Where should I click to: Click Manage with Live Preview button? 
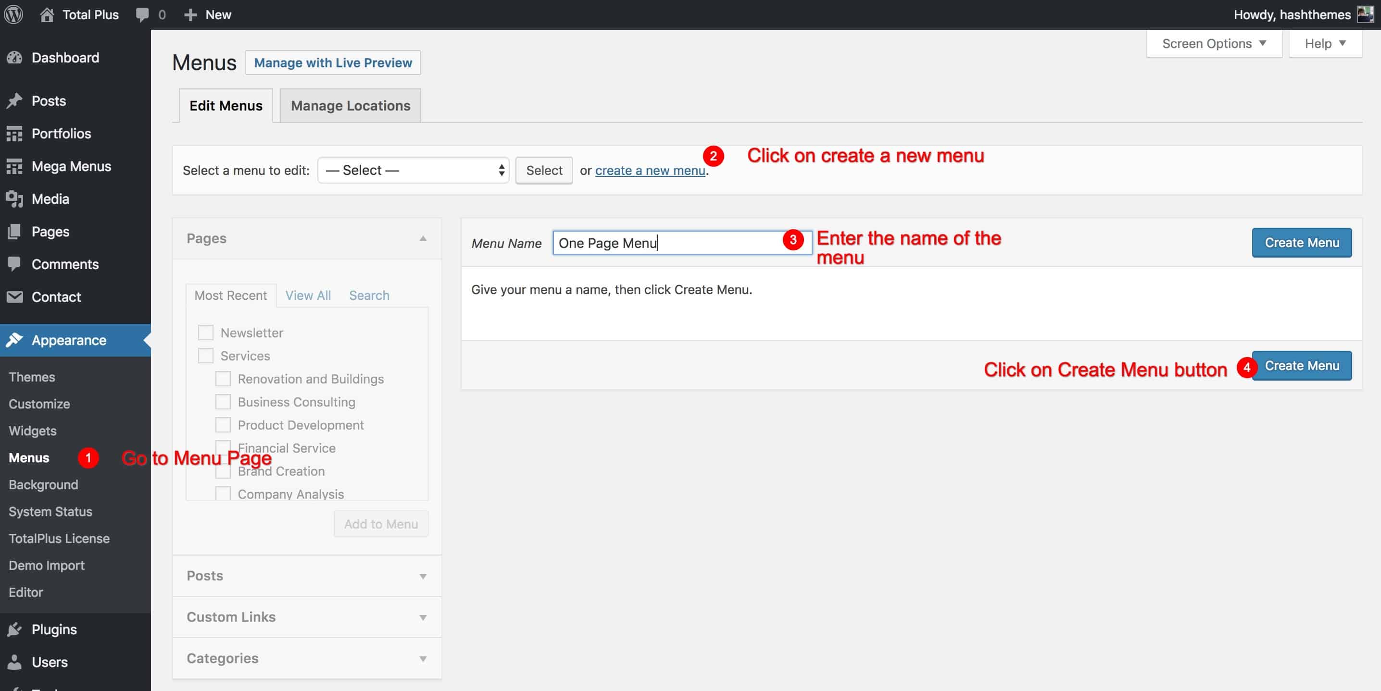coord(333,62)
